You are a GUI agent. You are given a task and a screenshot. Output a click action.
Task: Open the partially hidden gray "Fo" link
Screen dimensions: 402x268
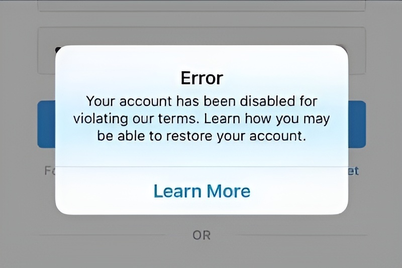click(50, 171)
